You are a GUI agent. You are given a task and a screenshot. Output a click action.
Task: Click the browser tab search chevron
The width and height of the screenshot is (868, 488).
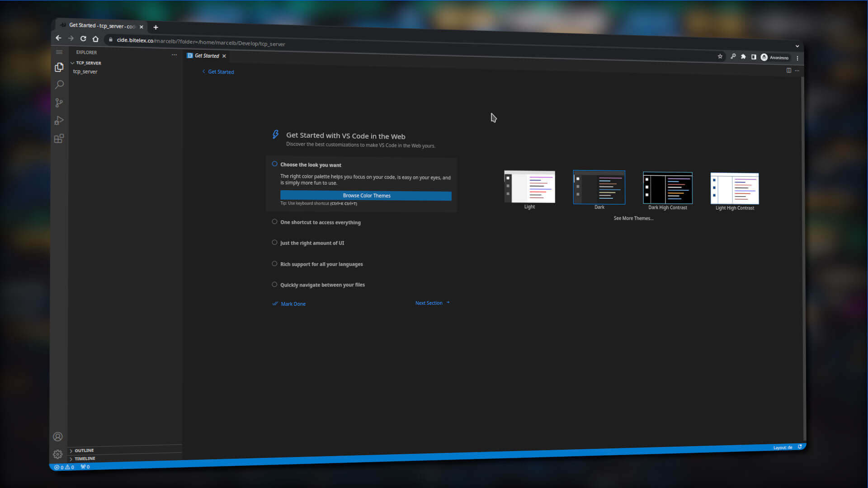(797, 46)
